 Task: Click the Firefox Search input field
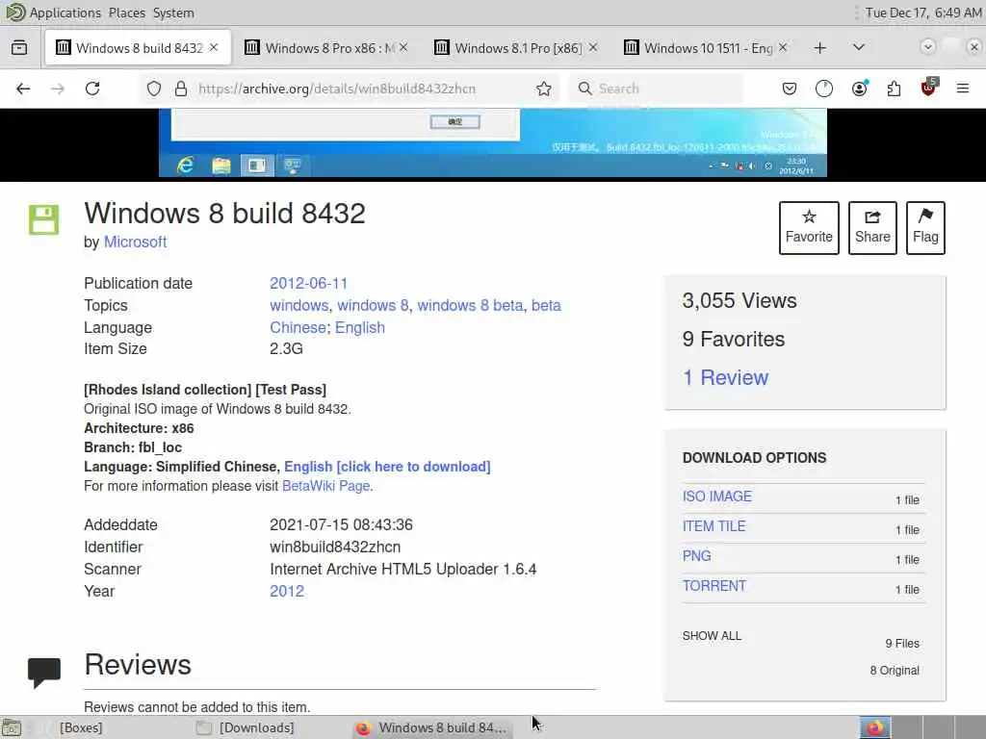[656, 89]
